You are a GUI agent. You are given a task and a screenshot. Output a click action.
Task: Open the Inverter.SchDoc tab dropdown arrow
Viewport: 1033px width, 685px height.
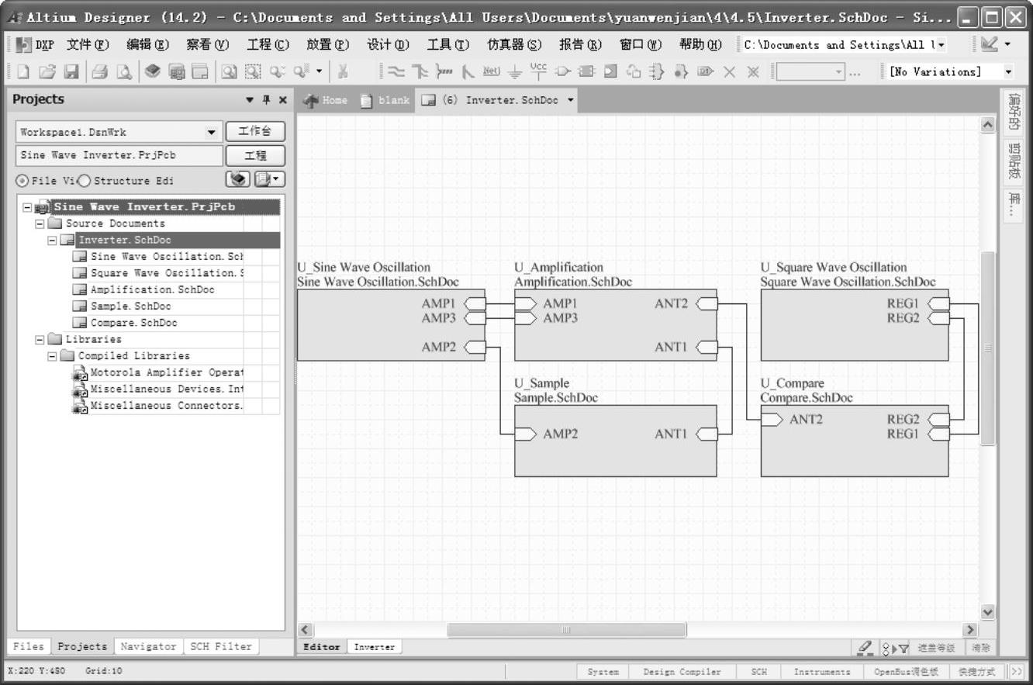tap(571, 100)
